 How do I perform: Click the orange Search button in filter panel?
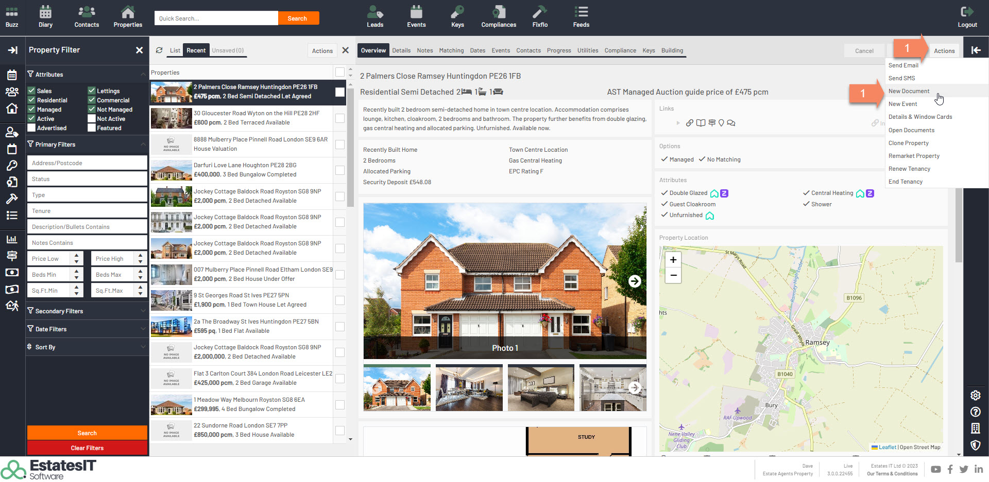click(x=87, y=433)
